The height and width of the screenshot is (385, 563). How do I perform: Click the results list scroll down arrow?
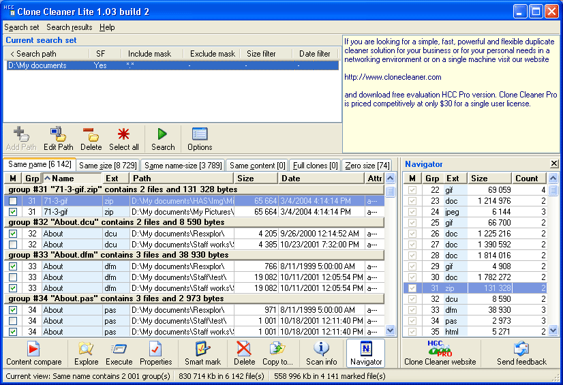(391, 330)
